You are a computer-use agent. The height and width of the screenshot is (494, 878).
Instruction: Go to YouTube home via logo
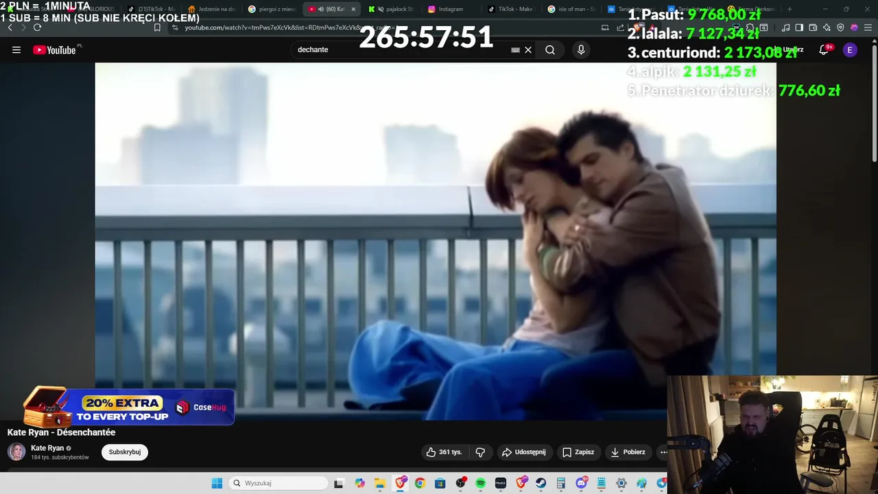[55, 50]
